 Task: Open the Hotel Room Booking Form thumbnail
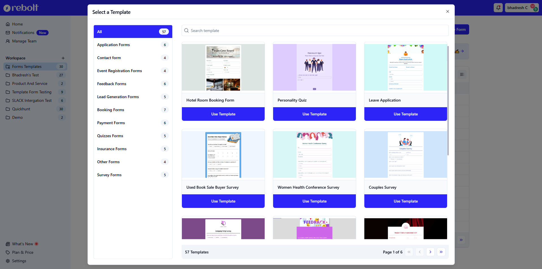pos(223,67)
